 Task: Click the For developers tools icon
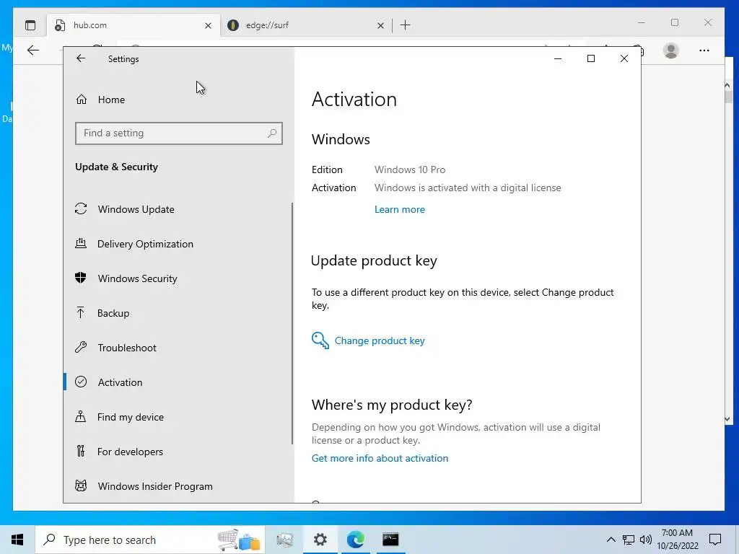coord(81,452)
